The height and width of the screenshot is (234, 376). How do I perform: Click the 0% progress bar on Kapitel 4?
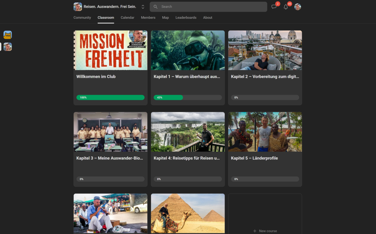[x=188, y=179]
